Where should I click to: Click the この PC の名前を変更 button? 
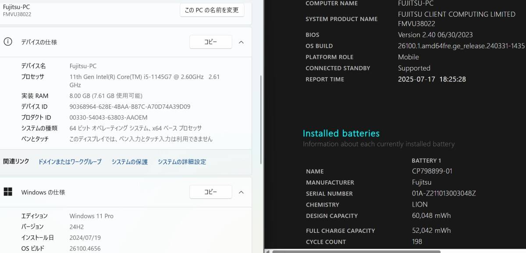212,10
